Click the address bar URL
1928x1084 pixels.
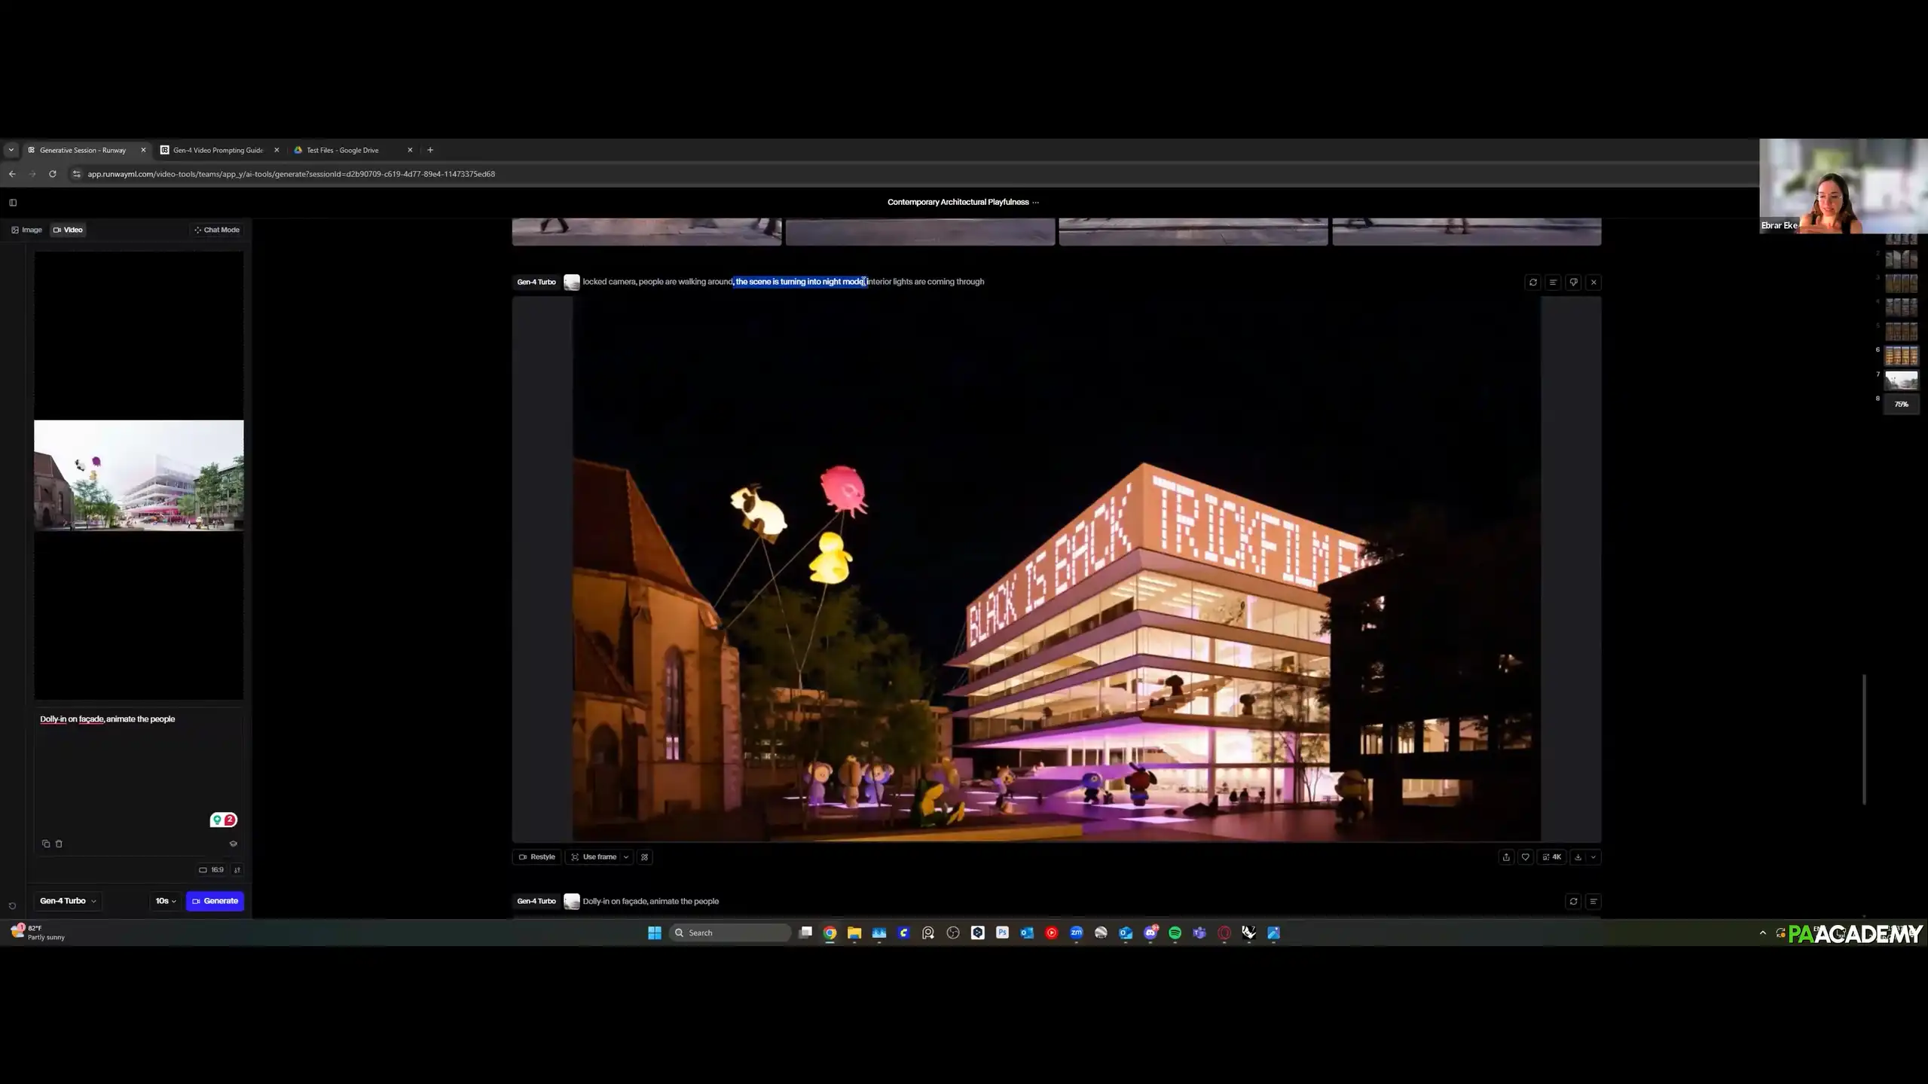coord(291,174)
